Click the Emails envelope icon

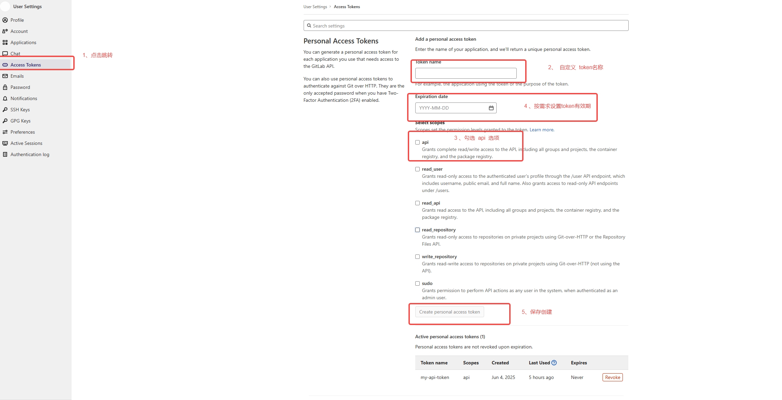point(5,76)
